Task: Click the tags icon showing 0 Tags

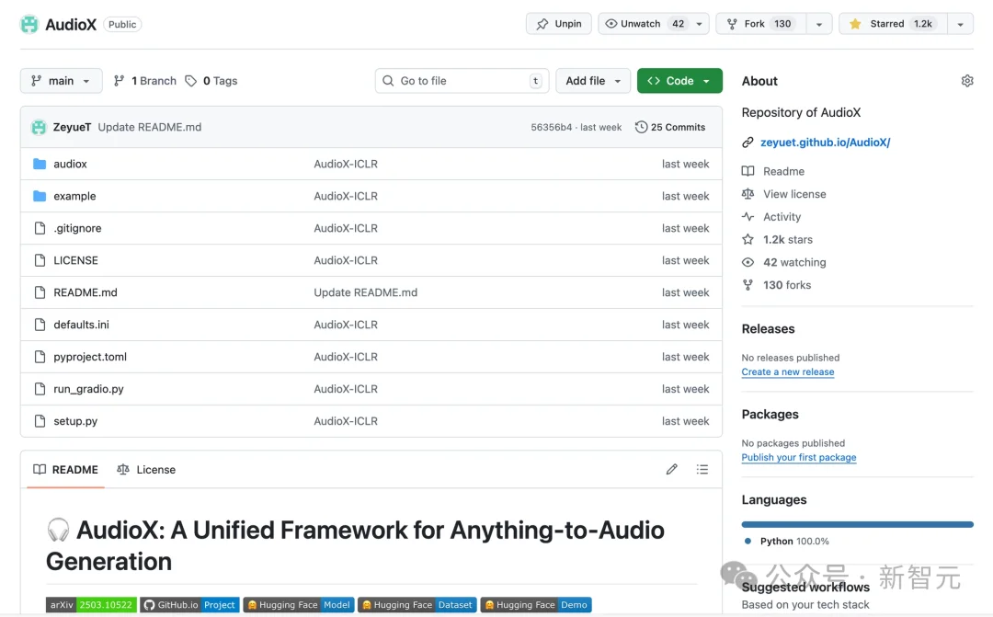Action: pos(191,81)
